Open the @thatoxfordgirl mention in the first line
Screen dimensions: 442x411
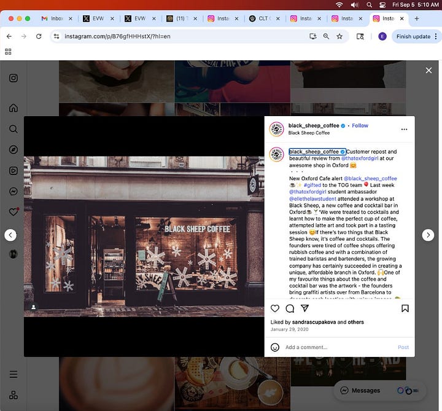[x=360, y=159]
